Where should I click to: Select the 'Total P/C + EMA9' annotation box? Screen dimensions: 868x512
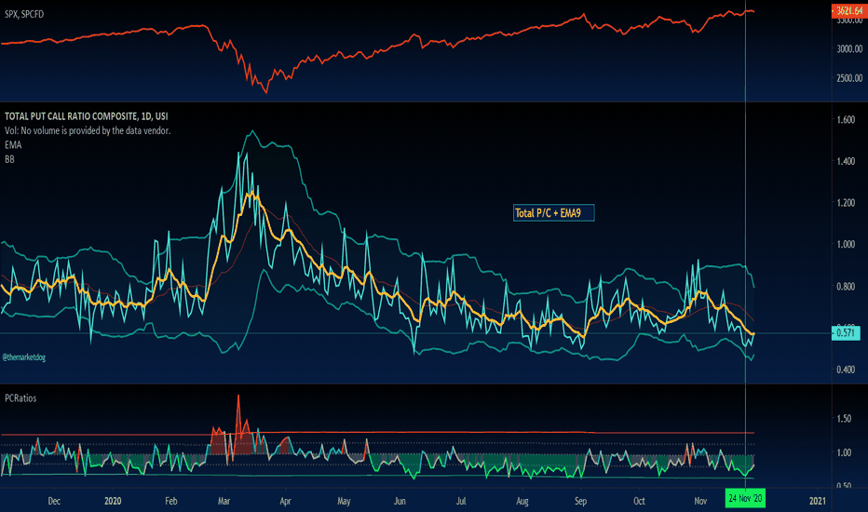coord(553,213)
